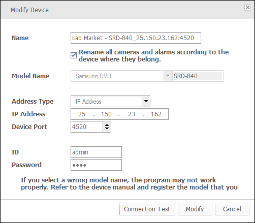Click the SRD-840 model field
This screenshot has width=255, height=223.
(198, 76)
